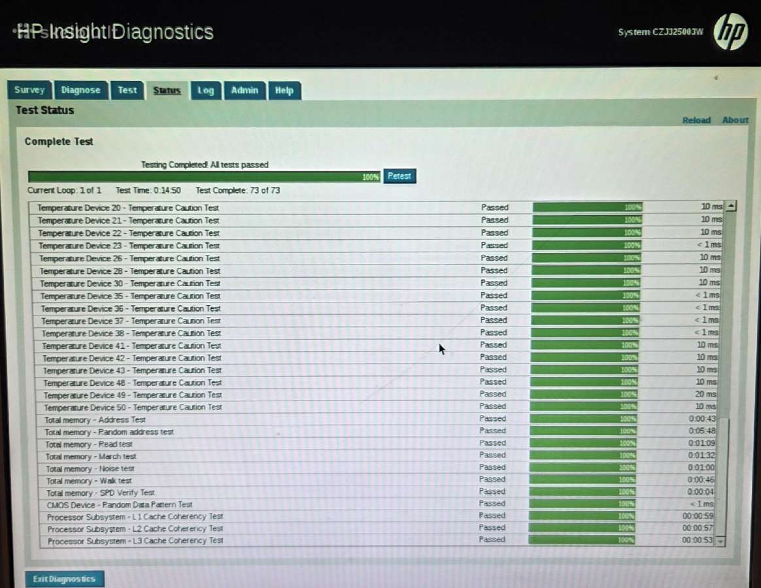Click System CZJ325003W serial text

click(x=660, y=32)
